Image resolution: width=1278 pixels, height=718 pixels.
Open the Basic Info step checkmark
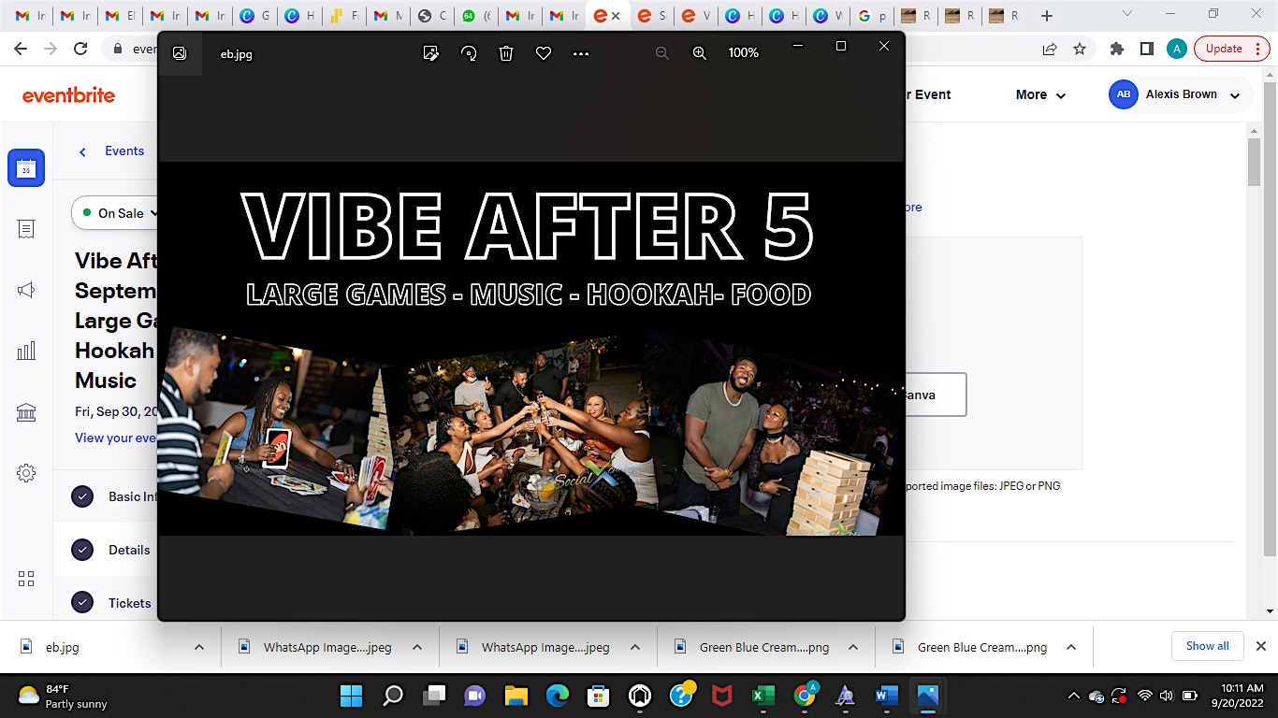pos(82,496)
